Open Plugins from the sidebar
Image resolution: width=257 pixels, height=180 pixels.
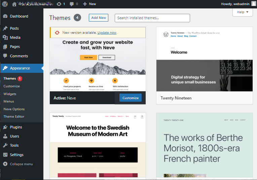coord(16,127)
